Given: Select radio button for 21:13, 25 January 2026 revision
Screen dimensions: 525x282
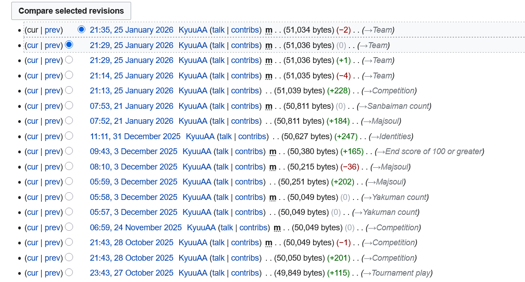Looking at the screenshot, I should click(69, 90).
